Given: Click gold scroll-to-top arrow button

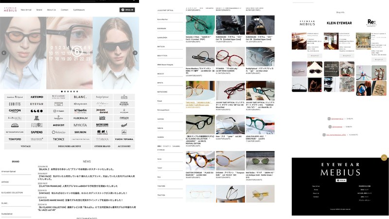Looking at the screenshot, I should 384,157.
